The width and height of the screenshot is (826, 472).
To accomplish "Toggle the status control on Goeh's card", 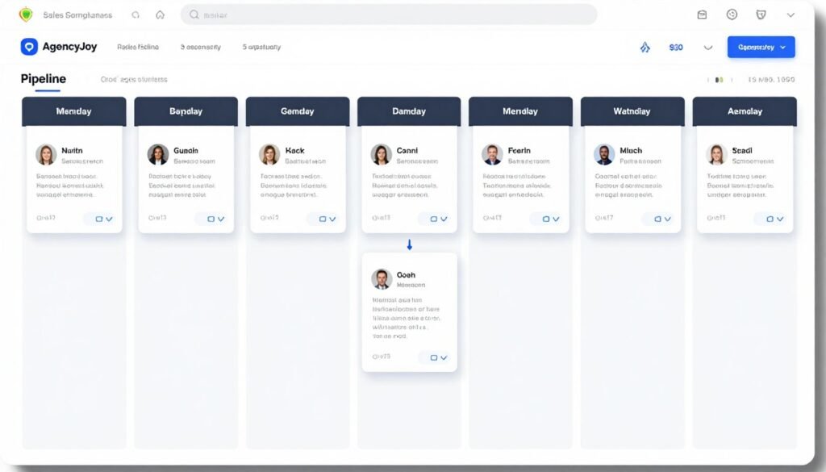I will click(x=435, y=357).
